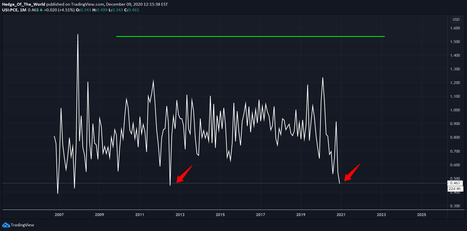467x231 pixels.
Task: Click the 1.300 price axis label
Action: click(455, 69)
